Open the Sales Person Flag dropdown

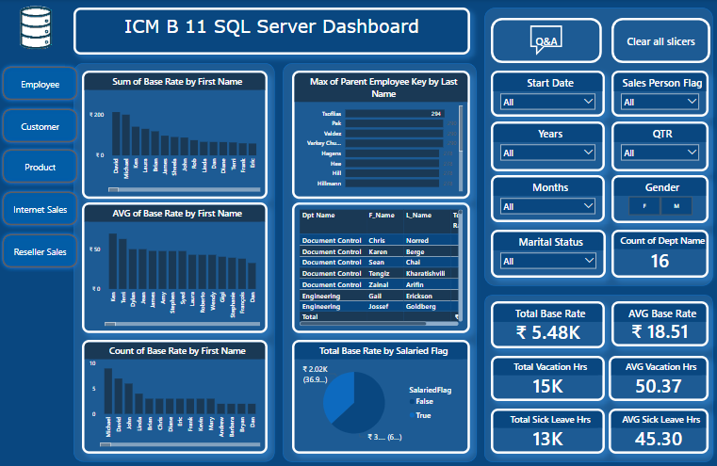tap(660, 102)
